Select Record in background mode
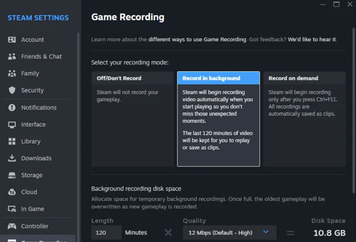The width and height of the screenshot is (356, 242). point(218,119)
